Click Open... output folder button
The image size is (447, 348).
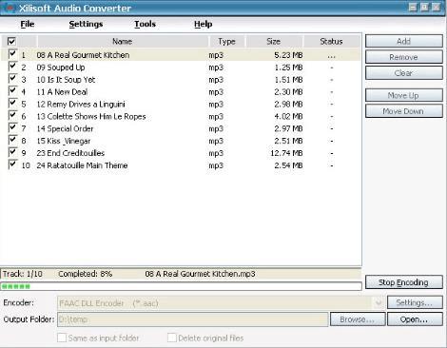(415, 319)
